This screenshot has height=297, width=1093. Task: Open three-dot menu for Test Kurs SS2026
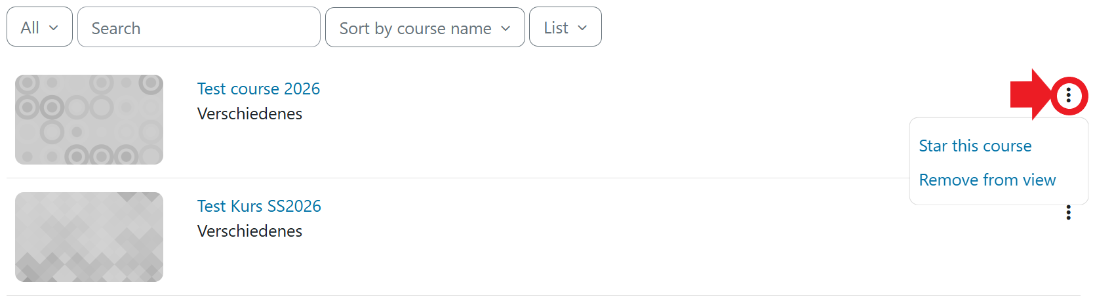point(1068,212)
